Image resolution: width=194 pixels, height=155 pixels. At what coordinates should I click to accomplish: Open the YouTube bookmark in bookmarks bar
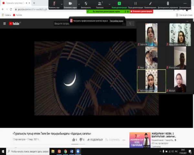point(17,15)
